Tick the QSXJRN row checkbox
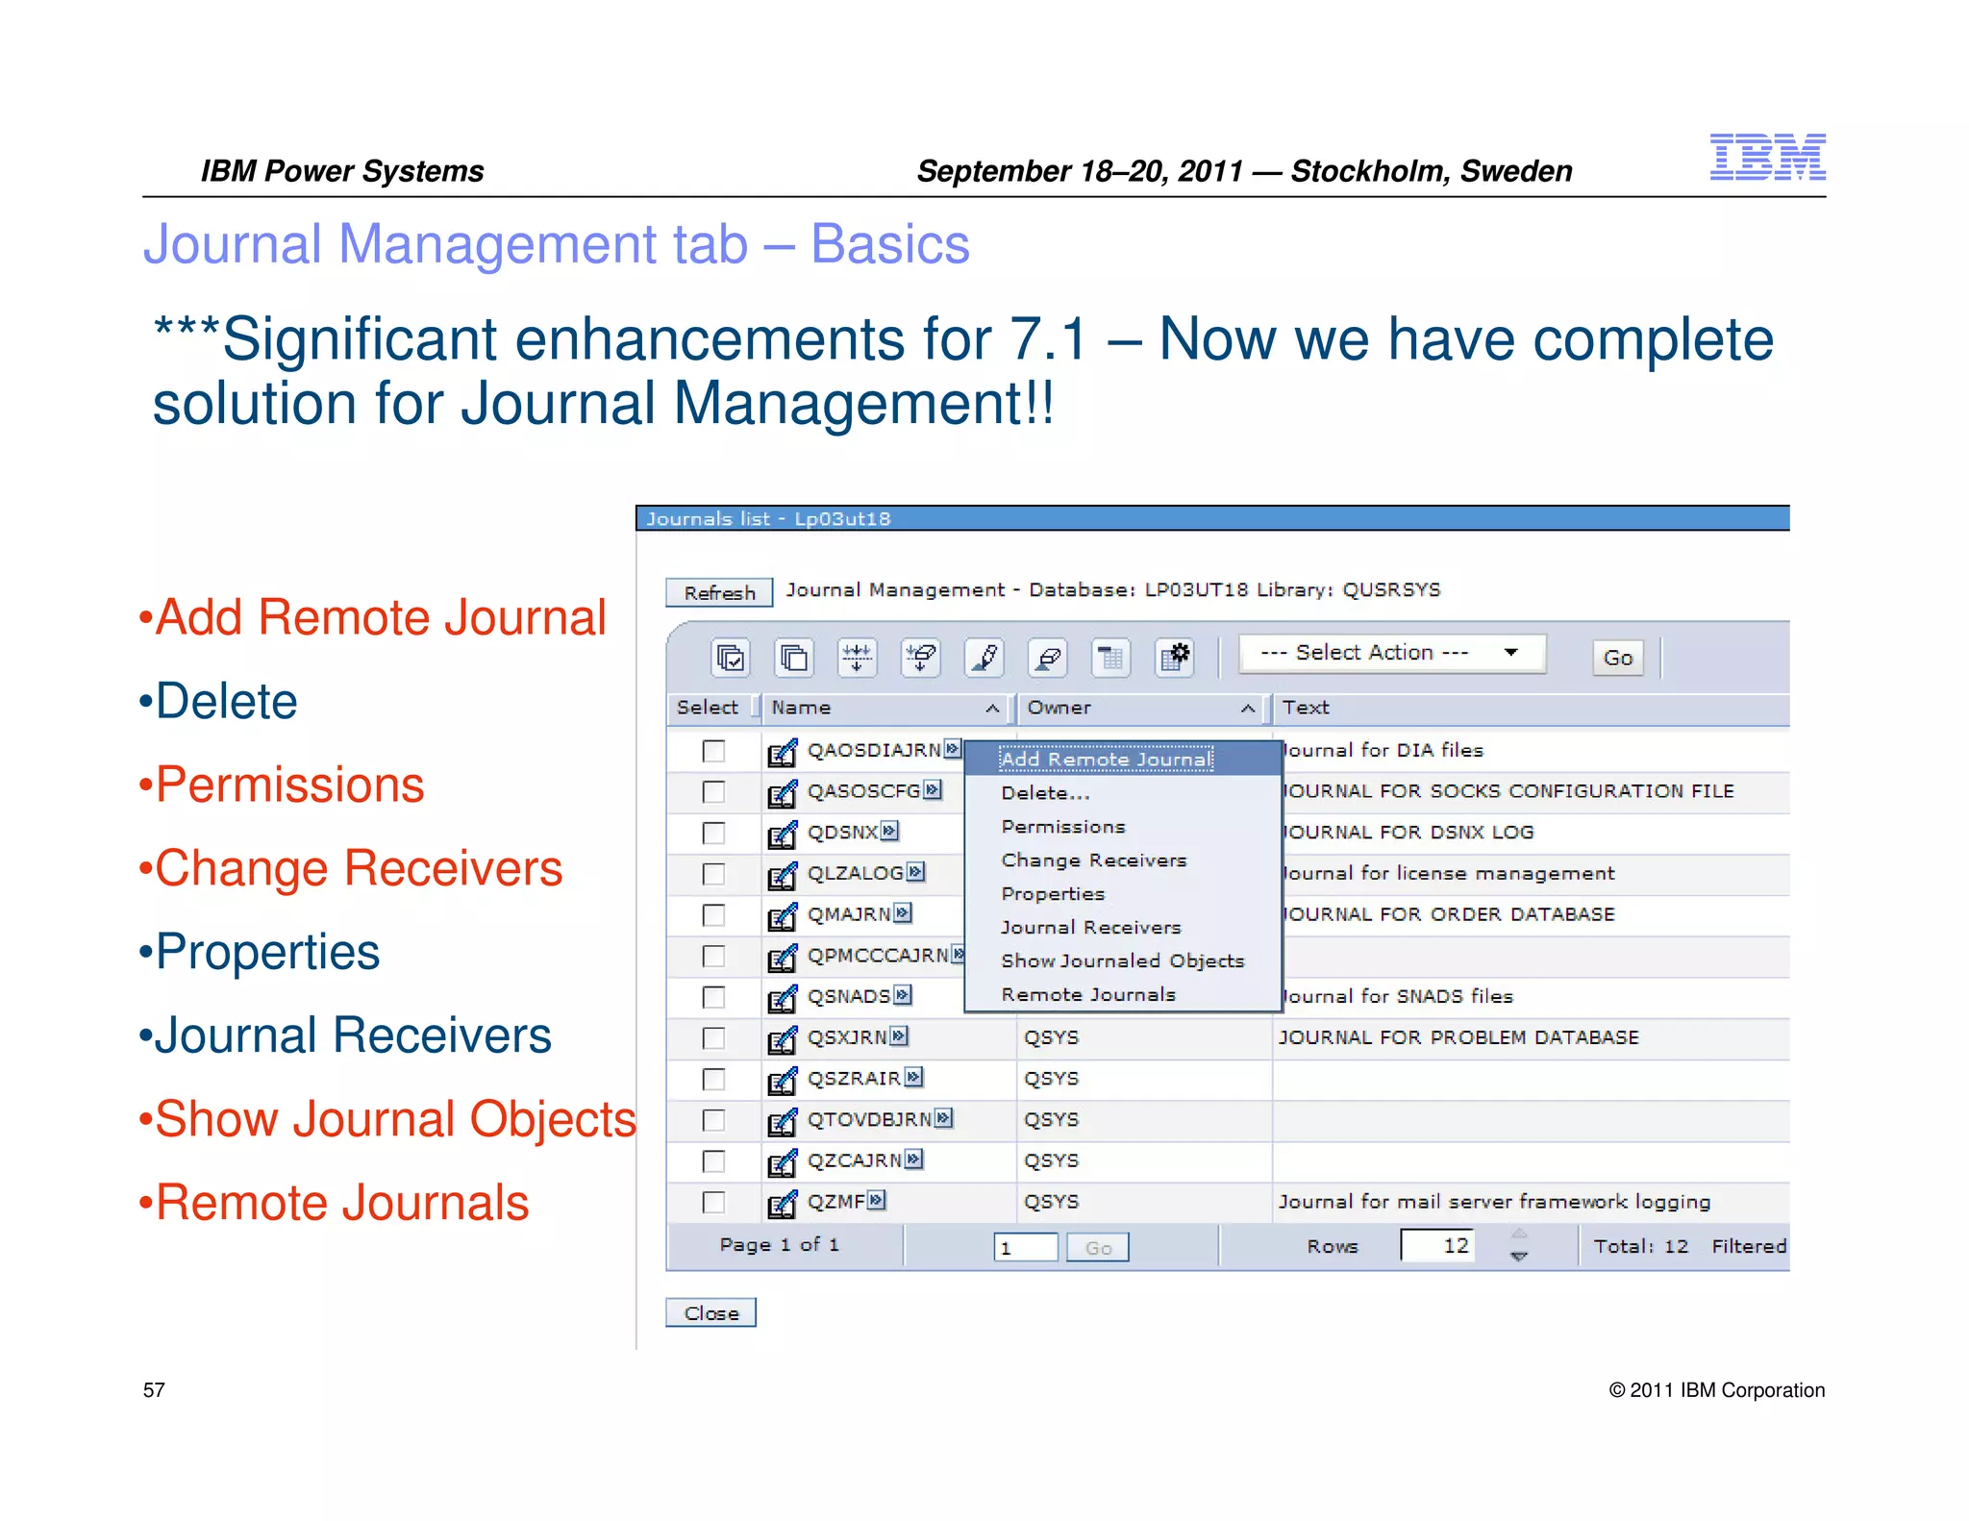Image resolution: width=1969 pixels, height=1521 pixels. coord(713,1038)
